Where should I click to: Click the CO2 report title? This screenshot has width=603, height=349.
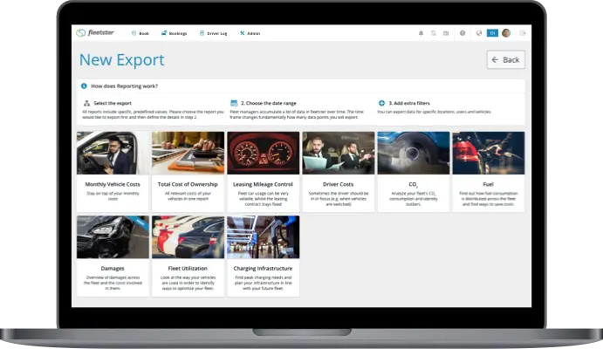click(x=413, y=184)
